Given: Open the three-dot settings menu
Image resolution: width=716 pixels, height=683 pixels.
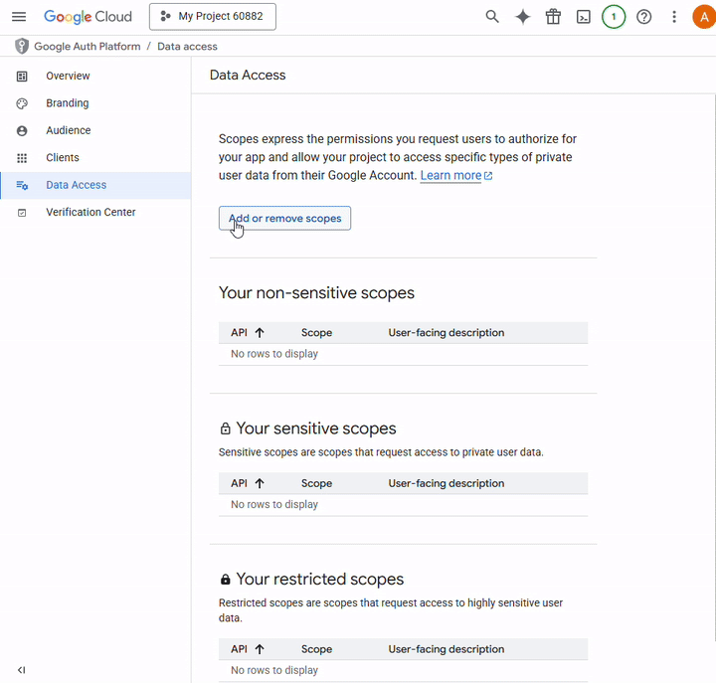Looking at the screenshot, I should click(674, 17).
